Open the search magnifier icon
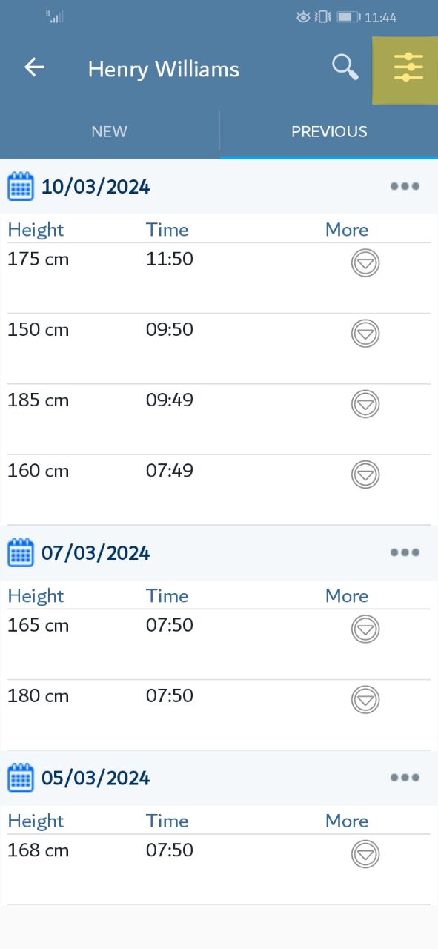The width and height of the screenshot is (438, 949). tap(345, 67)
